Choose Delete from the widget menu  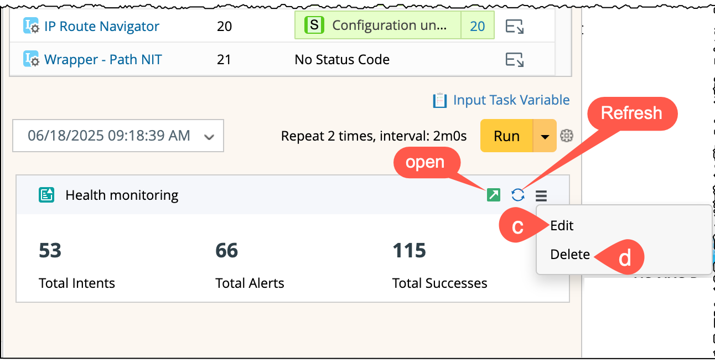click(x=570, y=254)
